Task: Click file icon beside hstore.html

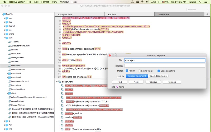Action: 9,85
